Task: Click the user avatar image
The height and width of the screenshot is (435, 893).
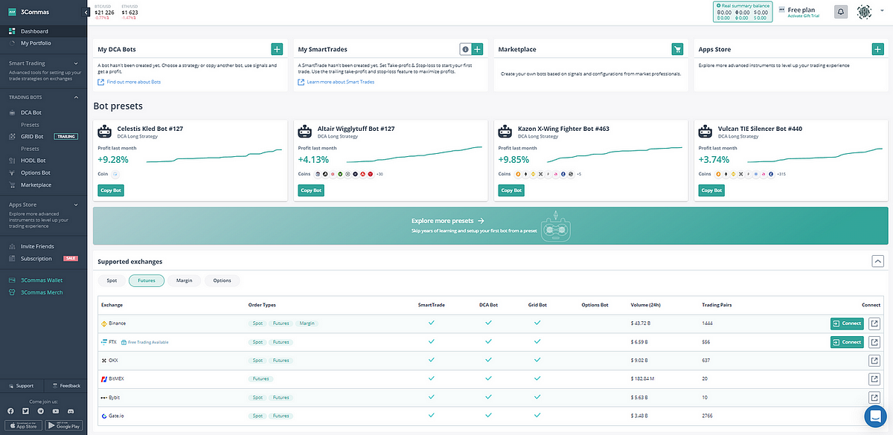Action: (x=864, y=11)
